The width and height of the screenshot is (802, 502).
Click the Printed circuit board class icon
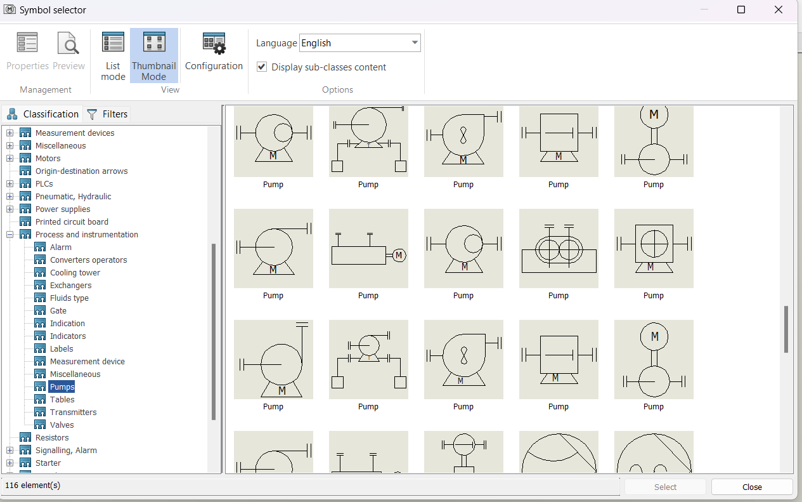coord(25,221)
